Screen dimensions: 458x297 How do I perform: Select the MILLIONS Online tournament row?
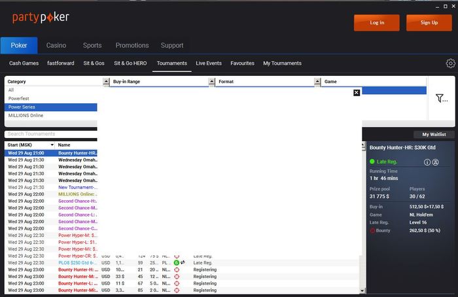coord(51,194)
